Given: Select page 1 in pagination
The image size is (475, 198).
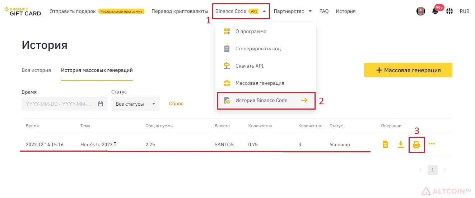Looking at the screenshot, I should 433,170.
